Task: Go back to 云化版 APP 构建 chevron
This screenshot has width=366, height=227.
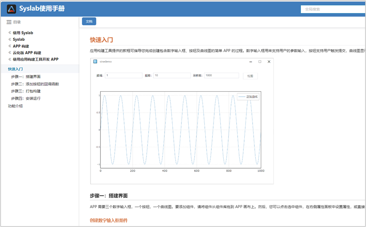Action: coord(10,53)
